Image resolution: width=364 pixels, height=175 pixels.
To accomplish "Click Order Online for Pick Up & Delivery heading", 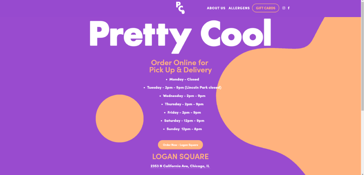I will pyautogui.click(x=180, y=66).
